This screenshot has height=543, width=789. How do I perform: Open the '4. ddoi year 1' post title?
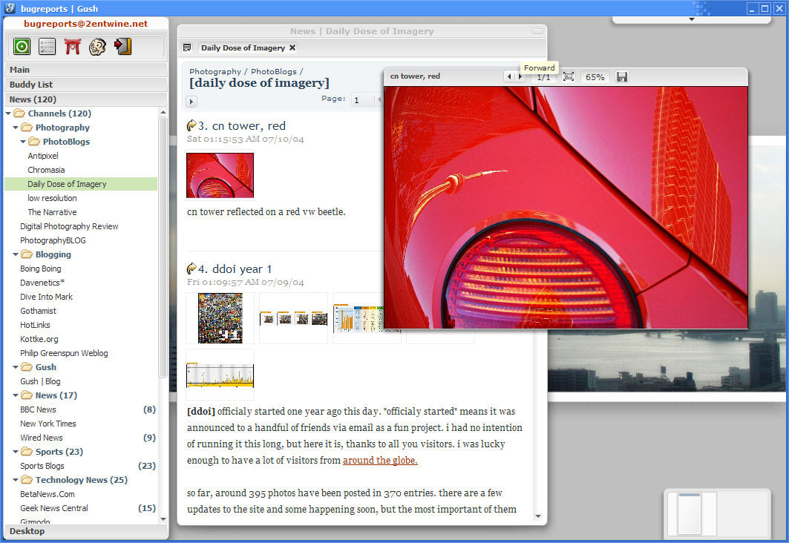[x=235, y=269]
